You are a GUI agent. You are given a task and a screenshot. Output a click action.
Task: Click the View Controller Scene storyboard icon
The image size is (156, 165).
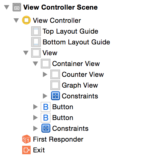17,7
